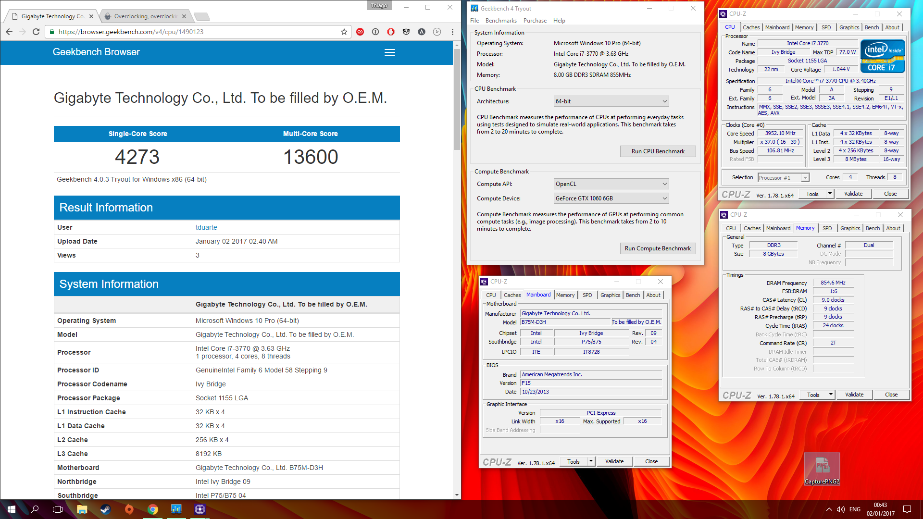The image size is (923, 519).
Task: Open About tab in Mainboard CPU-Z window
Action: [653, 295]
